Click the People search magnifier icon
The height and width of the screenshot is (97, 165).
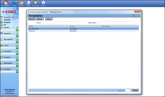[17, 28]
